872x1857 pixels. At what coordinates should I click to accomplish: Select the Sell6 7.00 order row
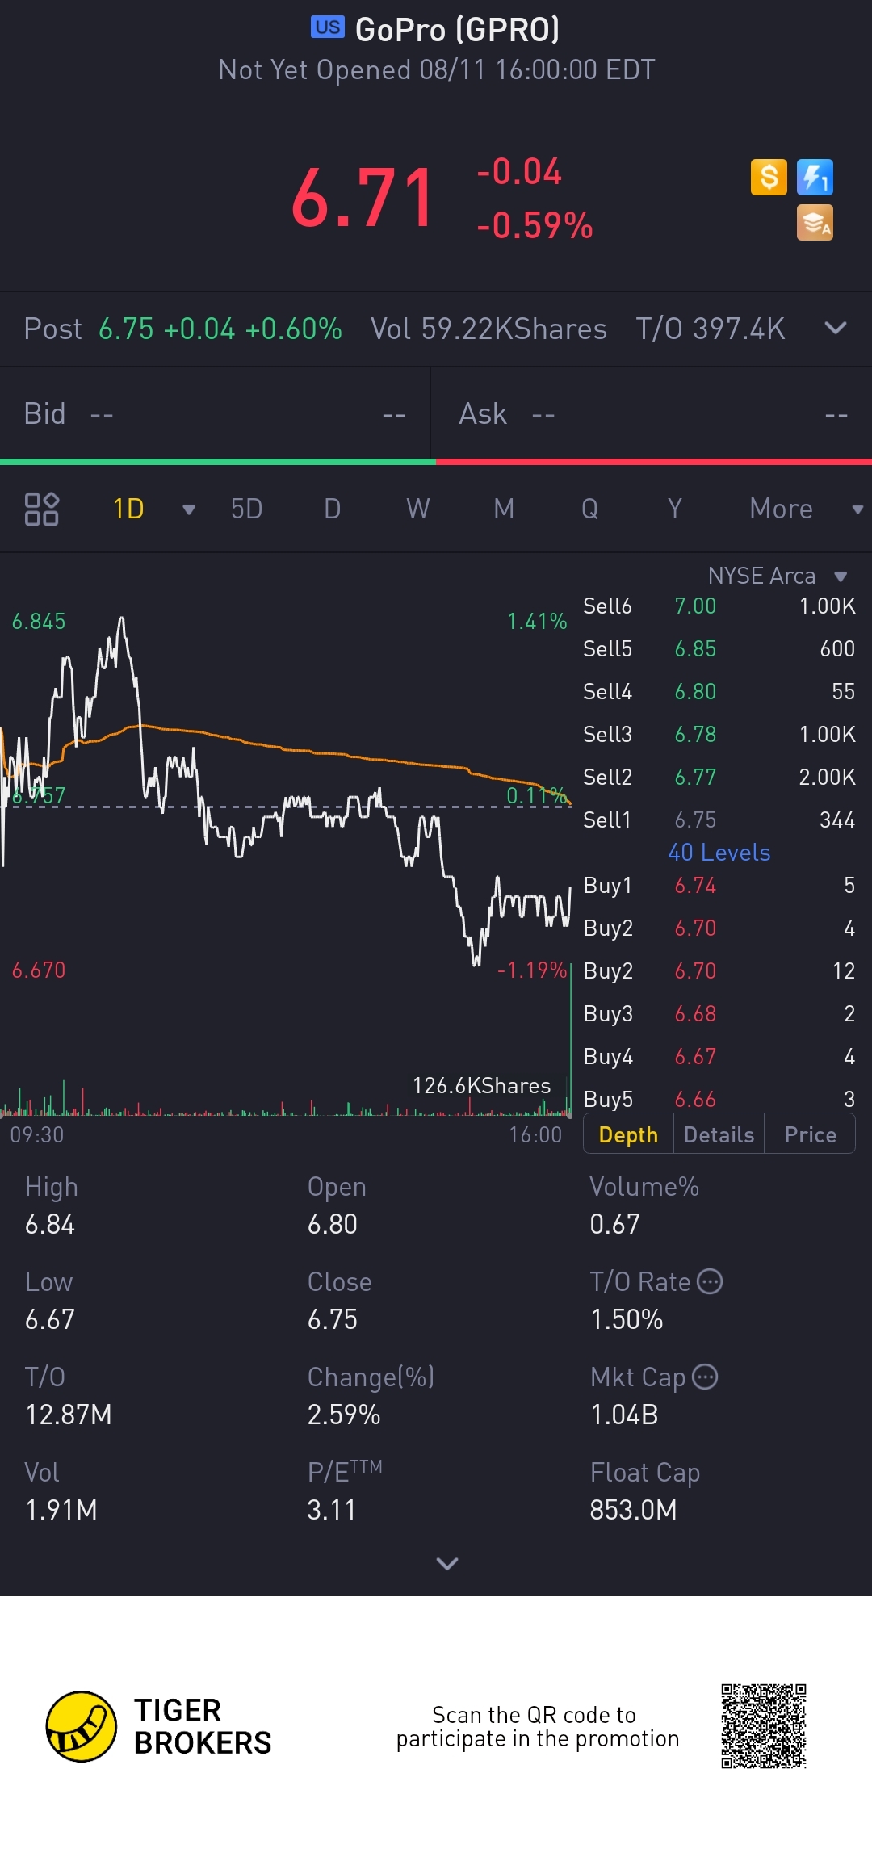tap(719, 606)
